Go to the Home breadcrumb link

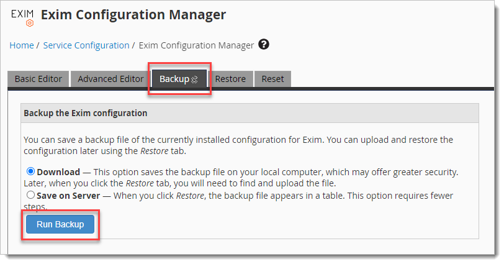click(22, 45)
